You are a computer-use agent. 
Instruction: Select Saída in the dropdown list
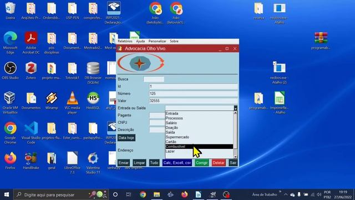(x=199, y=132)
